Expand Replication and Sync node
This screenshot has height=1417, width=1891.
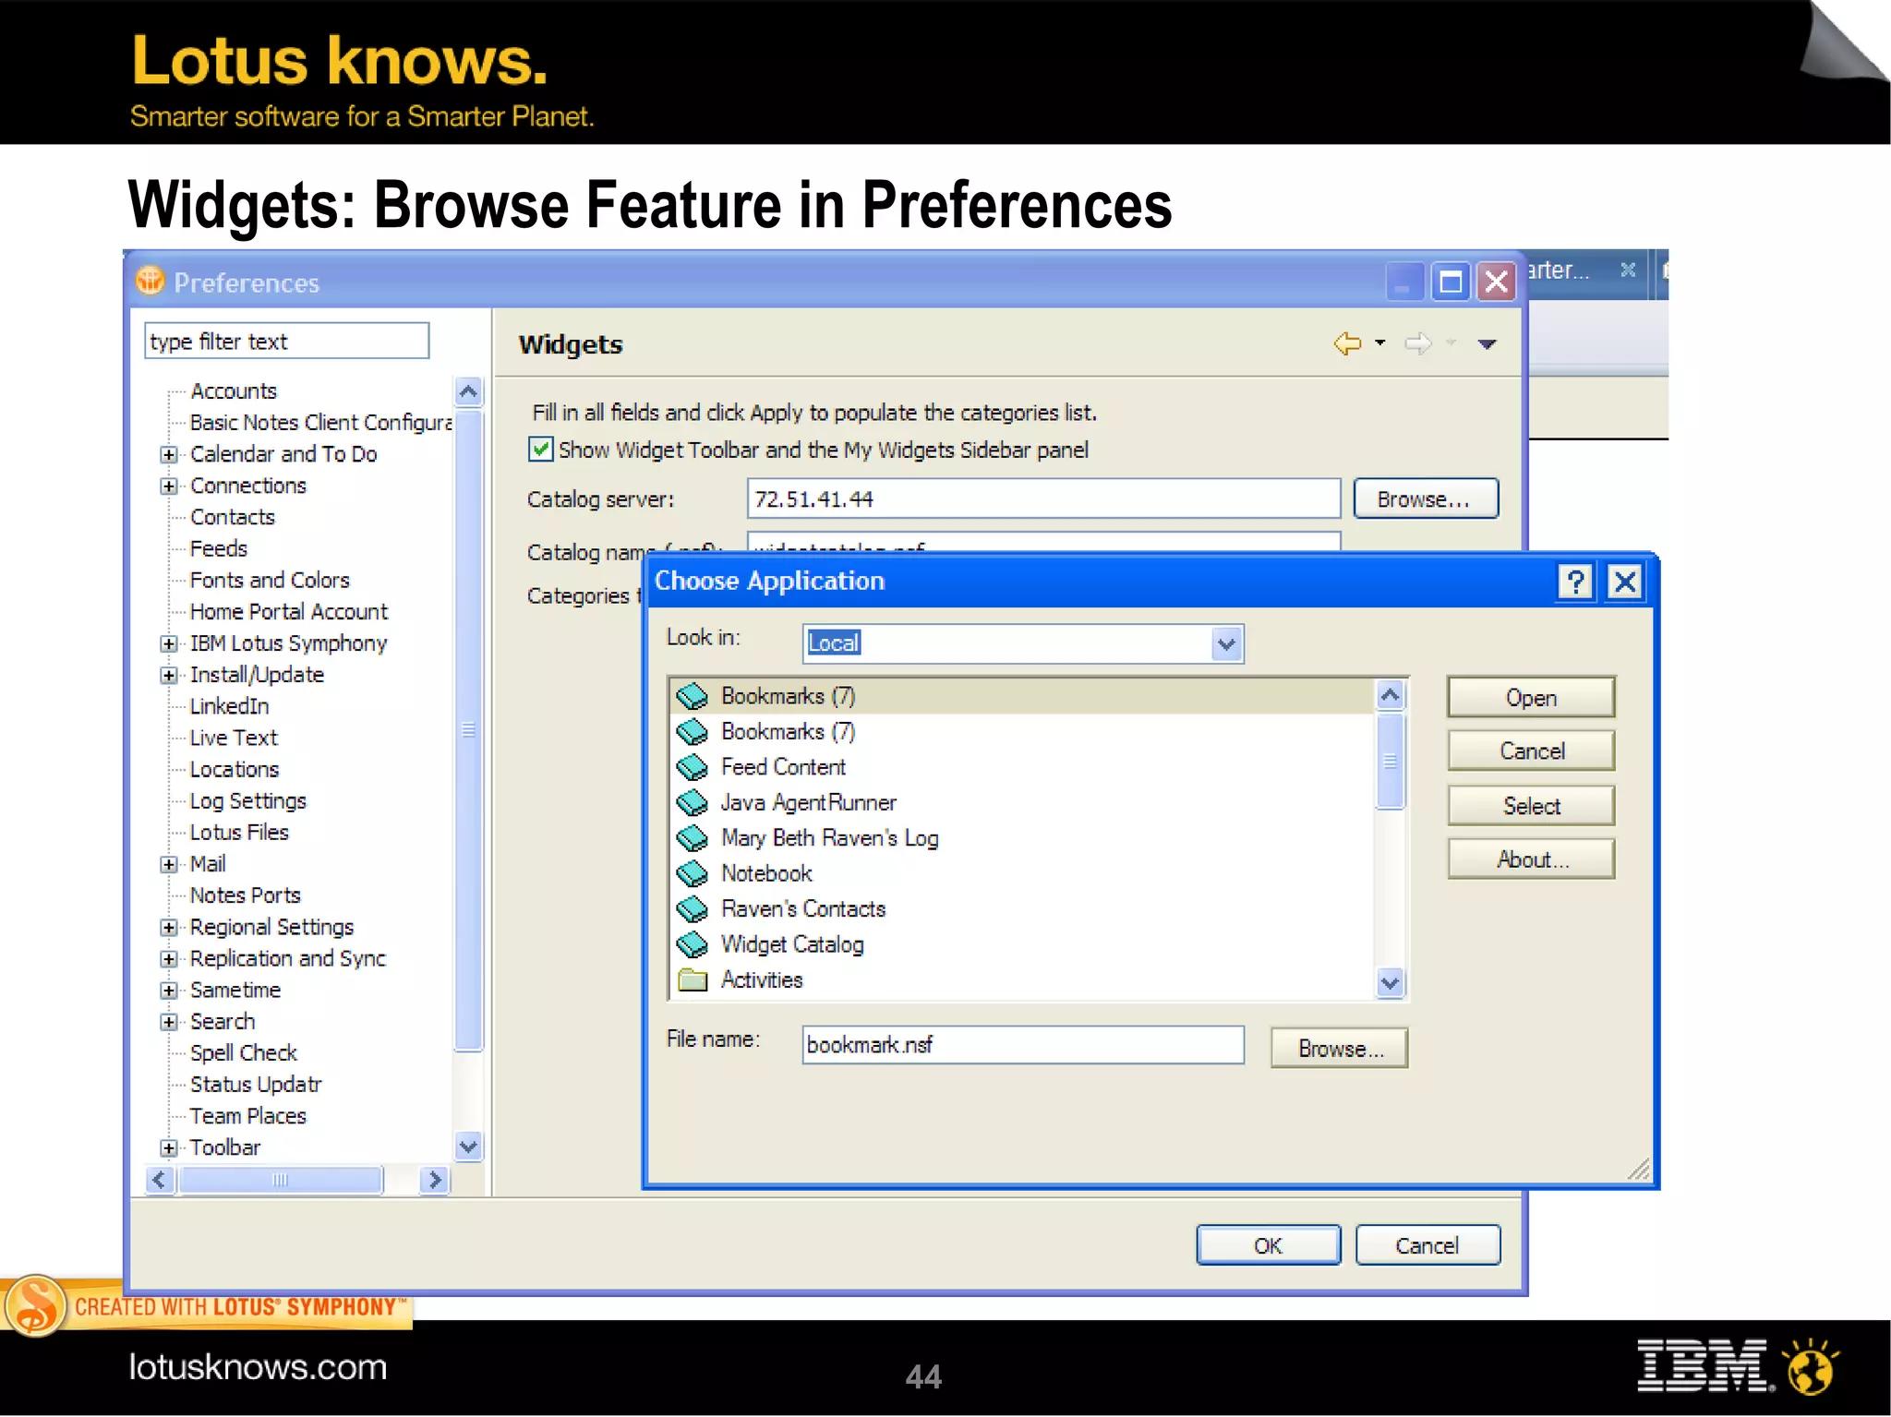point(168,958)
